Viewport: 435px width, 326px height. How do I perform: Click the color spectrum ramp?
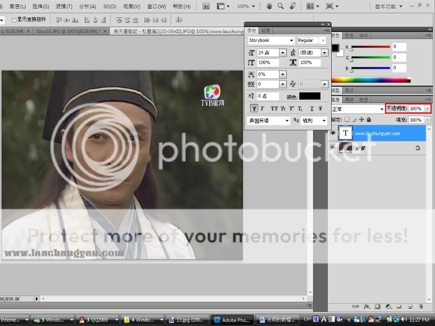pos(371,80)
